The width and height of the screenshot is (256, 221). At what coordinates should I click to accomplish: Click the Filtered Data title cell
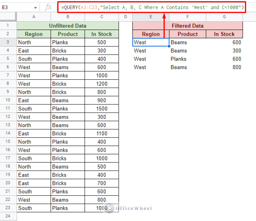188,26
